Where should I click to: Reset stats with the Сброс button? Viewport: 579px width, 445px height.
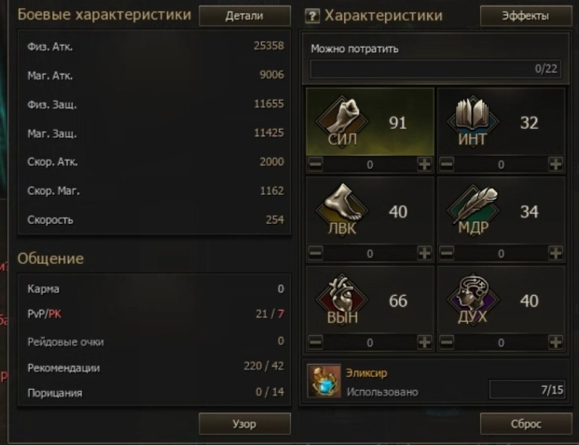pos(526,424)
